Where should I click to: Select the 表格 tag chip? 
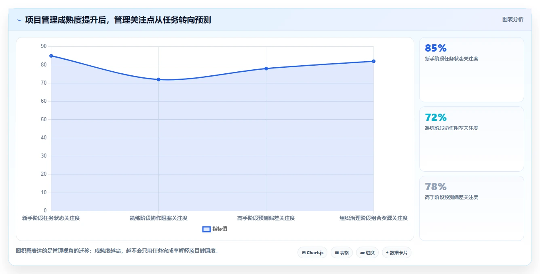tap(342, 253)
